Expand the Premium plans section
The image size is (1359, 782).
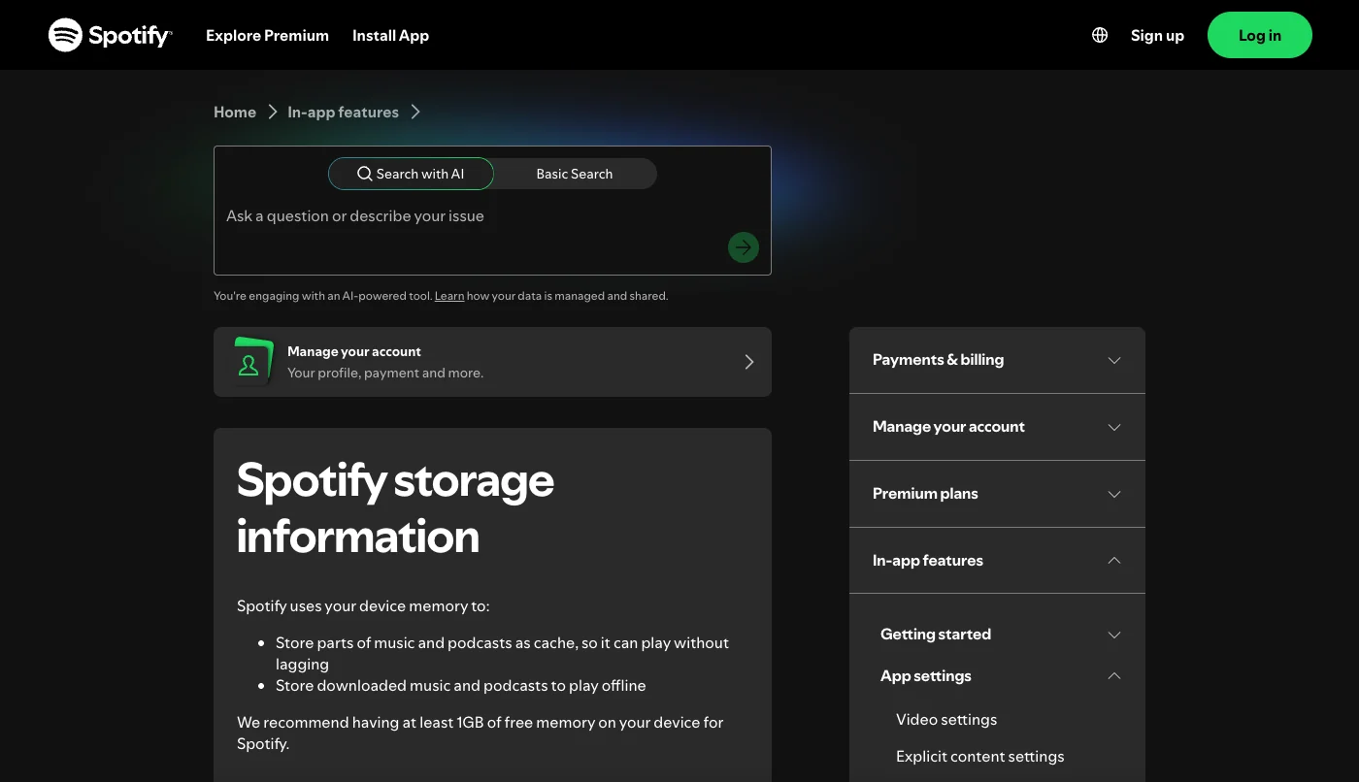(x=997, y=494)
